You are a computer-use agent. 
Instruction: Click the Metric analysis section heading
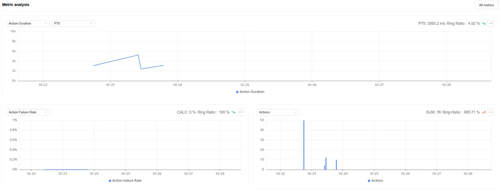click(16, 5)
